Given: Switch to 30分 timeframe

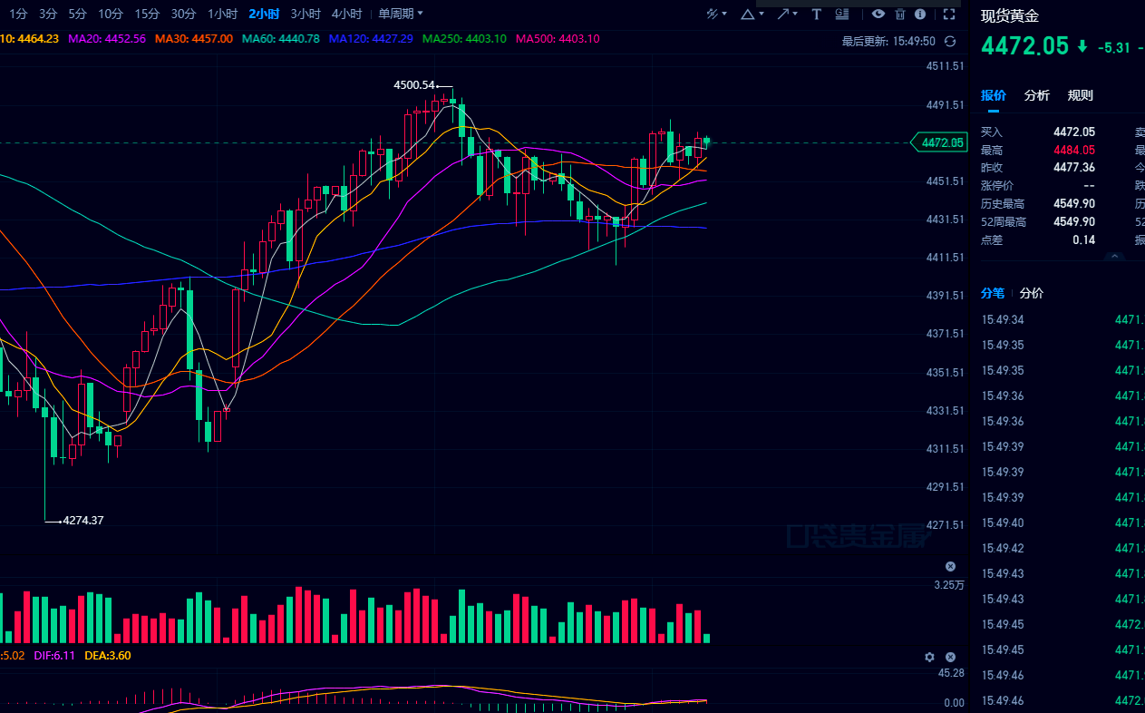Looking at the screenshot, I should [x=183, y=14].
